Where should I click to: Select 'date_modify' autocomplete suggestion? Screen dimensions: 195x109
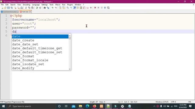40,68
